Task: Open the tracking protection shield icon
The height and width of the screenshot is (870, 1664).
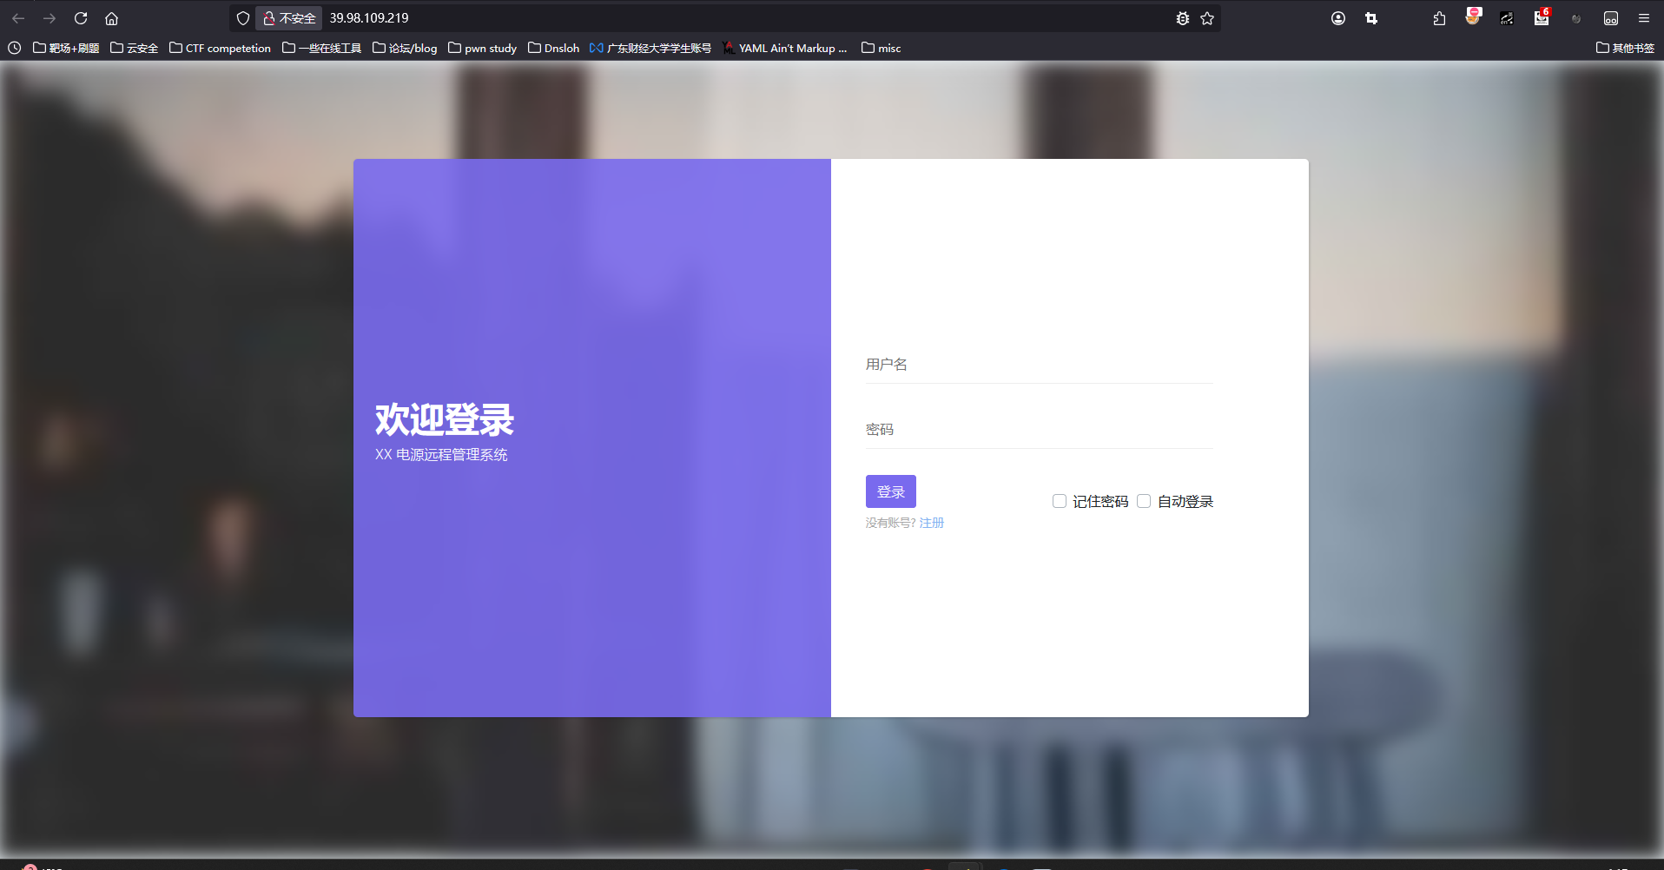Action: click(x=243, y=18)
